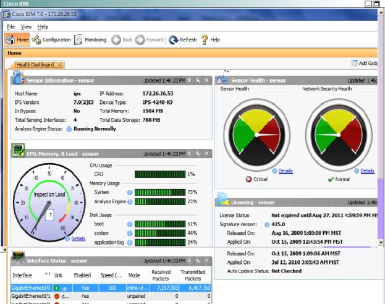Click the Licensing gadget key icon

[x=223, y=199]
